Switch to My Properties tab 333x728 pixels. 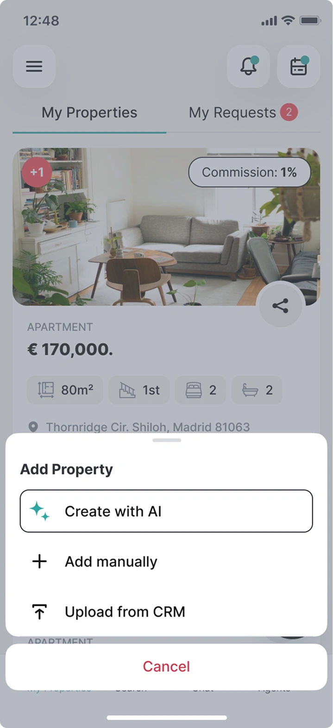coord(89,113)
